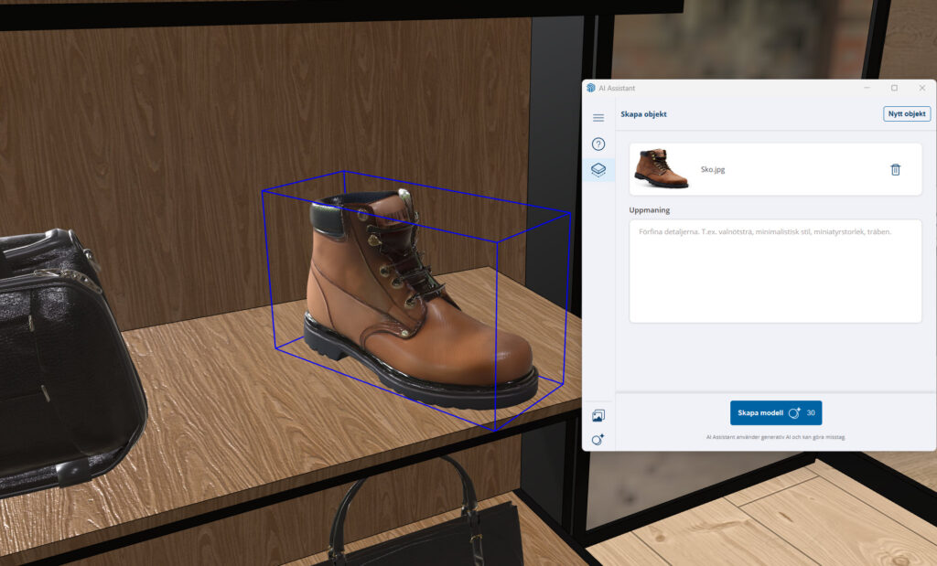937x566 pixels.
Task: Open the hamburger menu in AI Assistant
Action: [598, 118]
